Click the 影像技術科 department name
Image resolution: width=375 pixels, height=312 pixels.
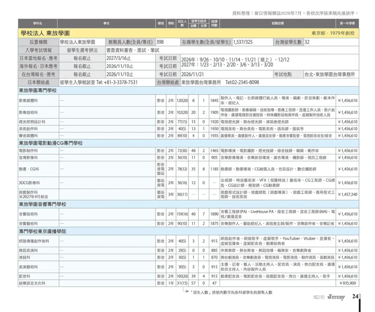click(x=28, y=112)
